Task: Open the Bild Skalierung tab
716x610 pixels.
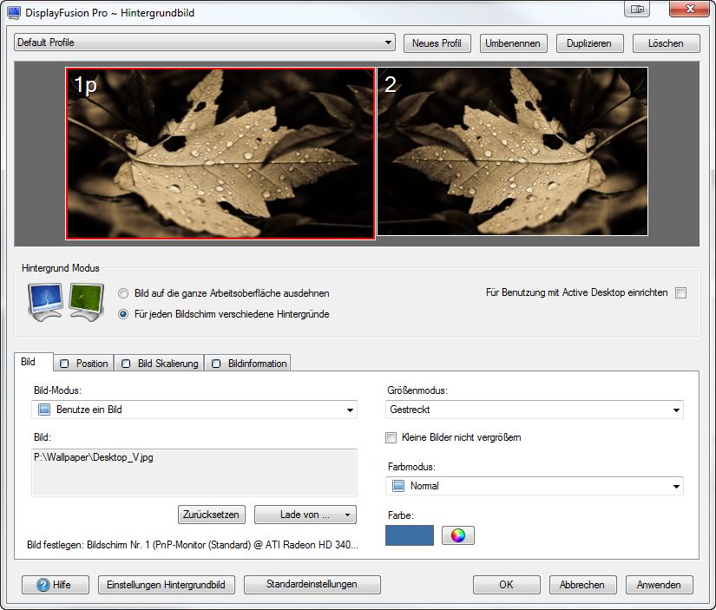Action: 160,364
